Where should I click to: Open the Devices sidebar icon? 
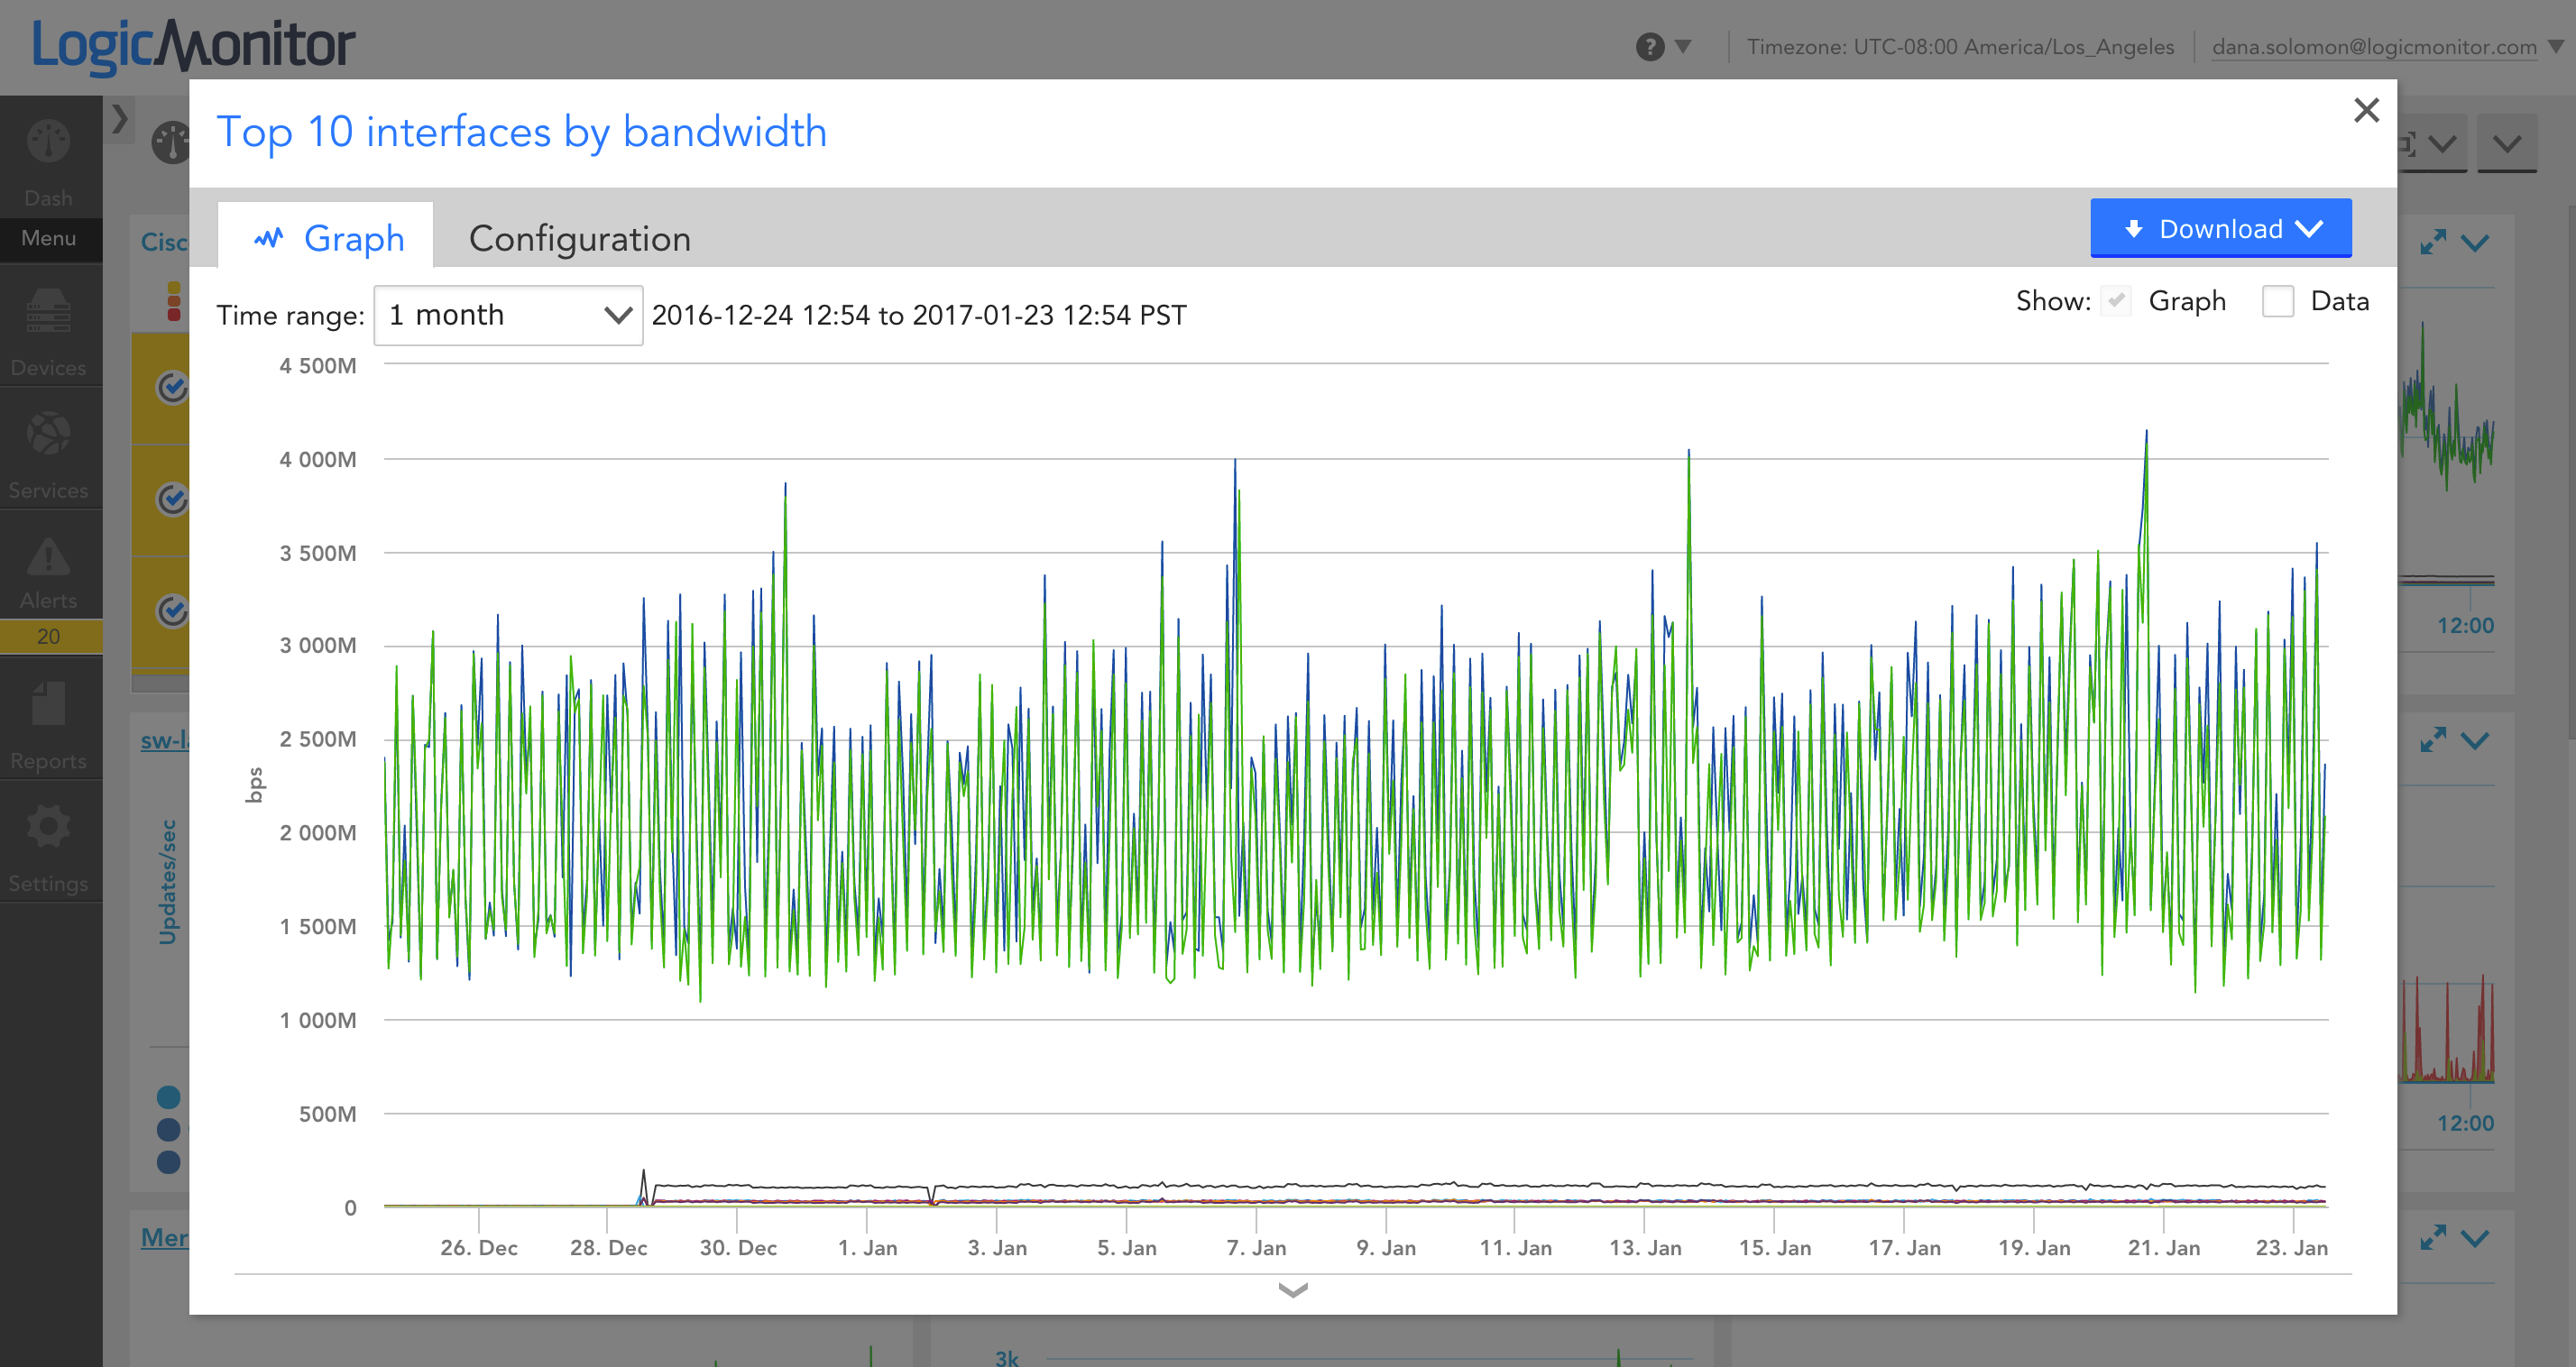point(48,312)
